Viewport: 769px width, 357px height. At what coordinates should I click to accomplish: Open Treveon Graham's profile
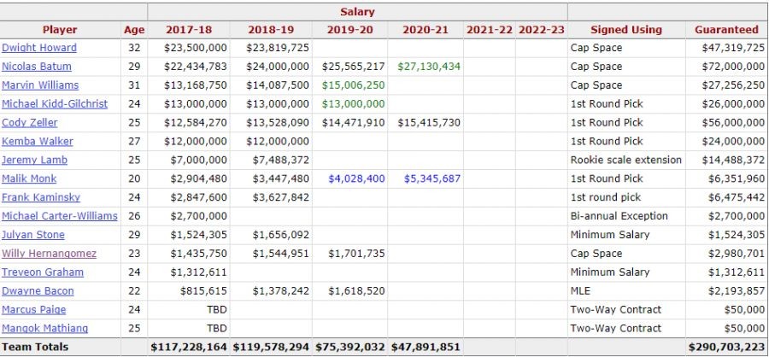pyautogui.click(x=43, y=272)
